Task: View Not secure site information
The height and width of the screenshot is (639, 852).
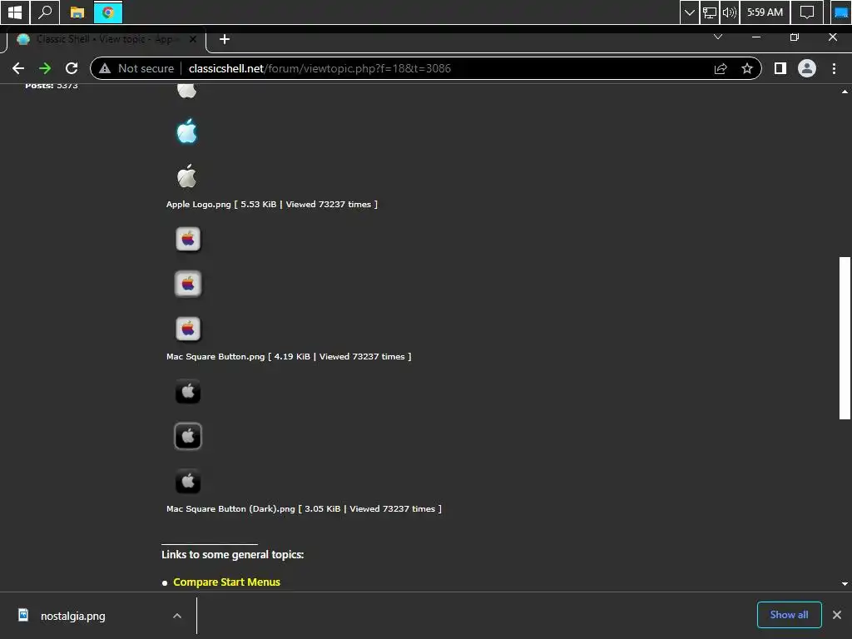Action: coord(136,68)
